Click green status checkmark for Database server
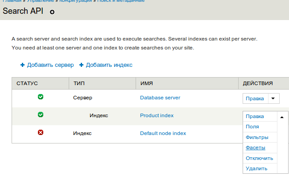Screen dimensions: 289x176 click(x=41, y=97)
